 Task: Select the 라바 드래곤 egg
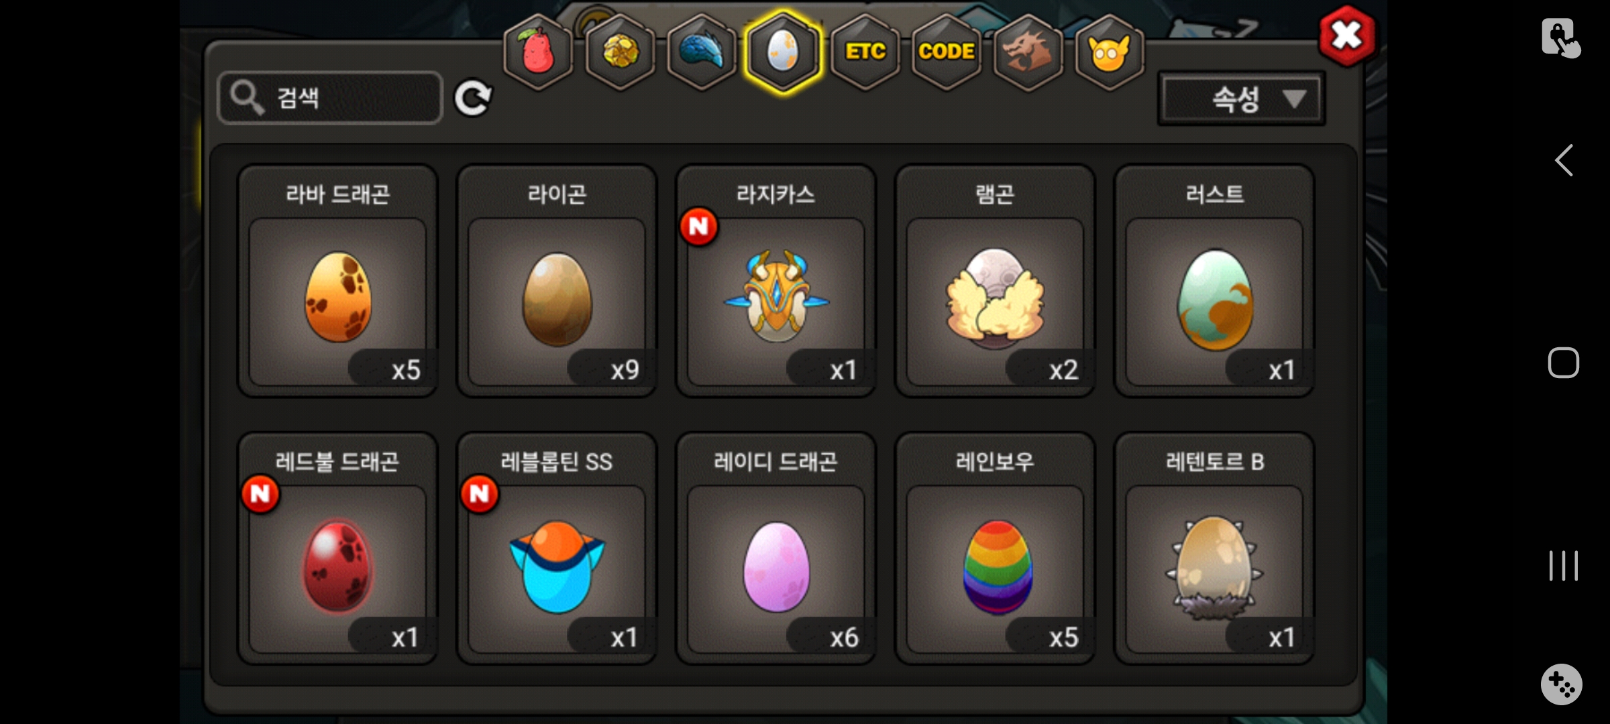pyautogui.click(x=337, y=281)
